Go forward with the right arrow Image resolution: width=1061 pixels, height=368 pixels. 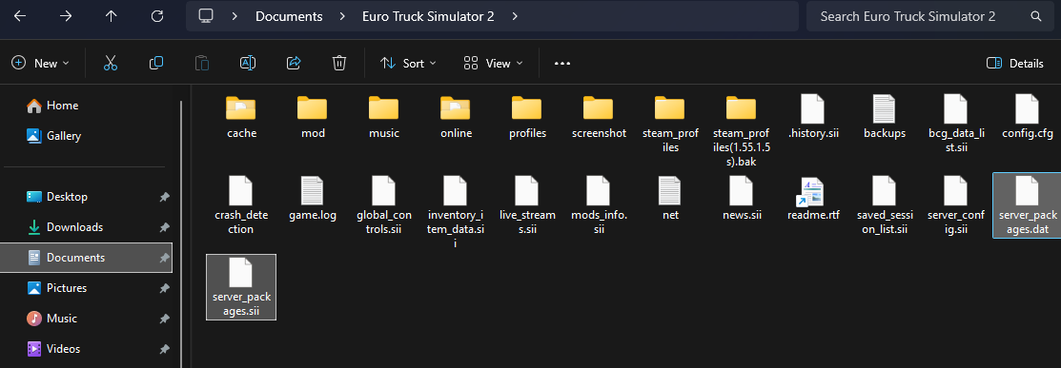coord(66,16)
